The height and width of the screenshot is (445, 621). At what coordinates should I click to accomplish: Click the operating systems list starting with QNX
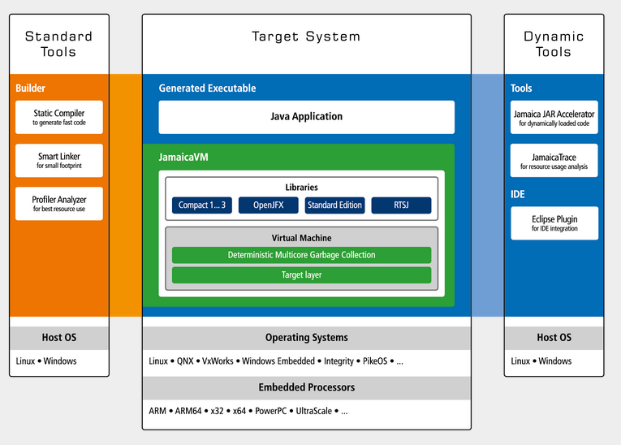[276, 361]
